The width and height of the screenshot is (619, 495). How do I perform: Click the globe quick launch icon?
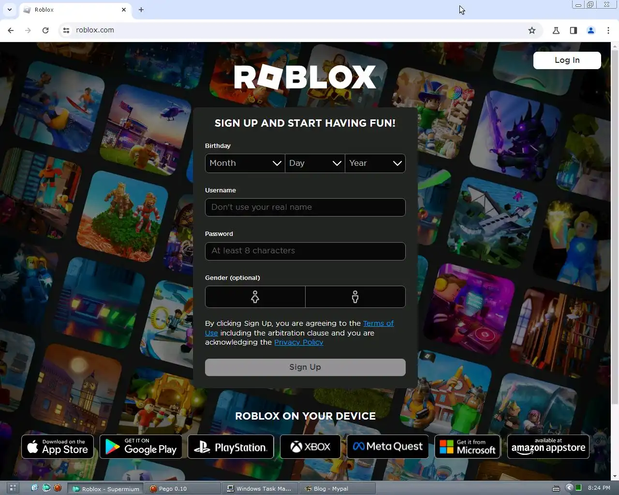(x=46, y=488)
